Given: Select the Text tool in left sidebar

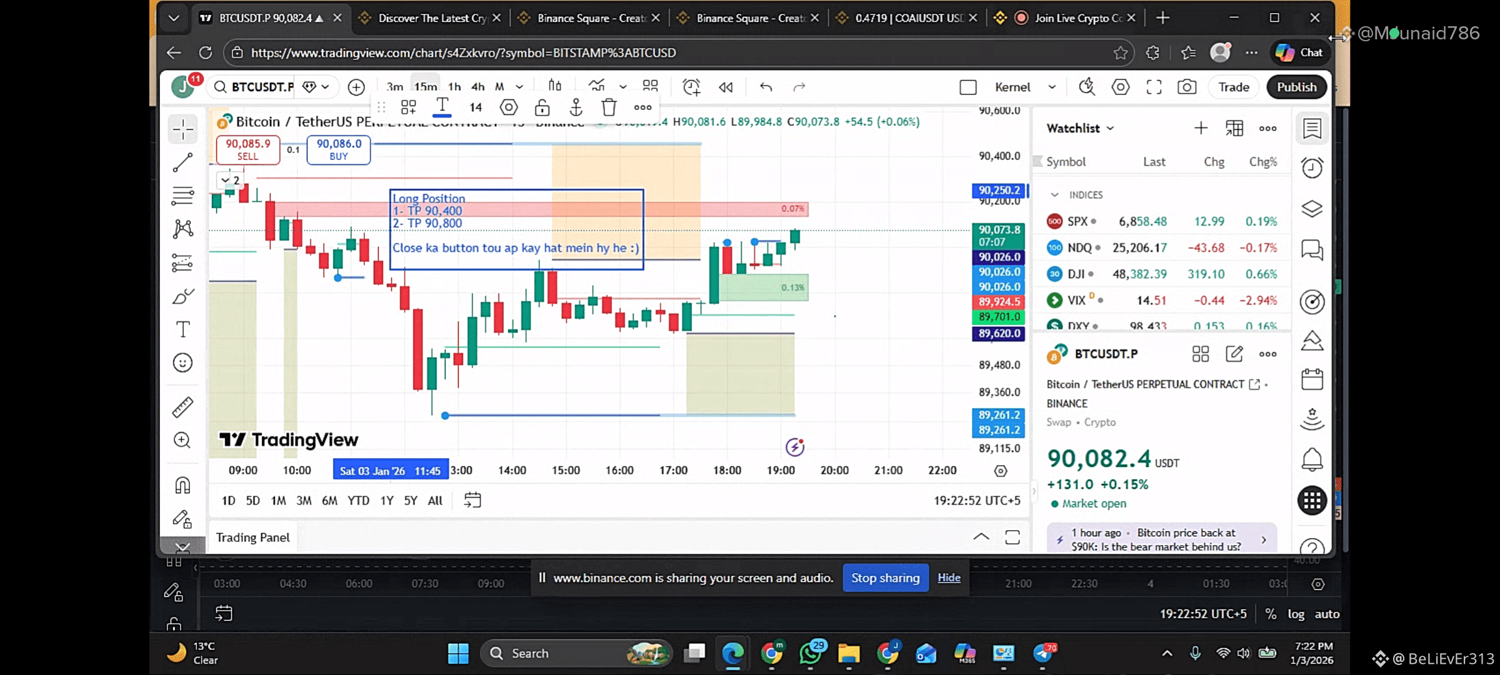Looking at the screenshot, I should pos(182,329).
